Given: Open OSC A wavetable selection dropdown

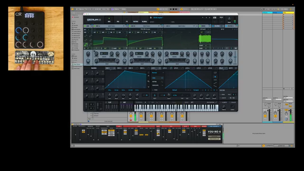Looking at the screenshot, I should [123, 29].
